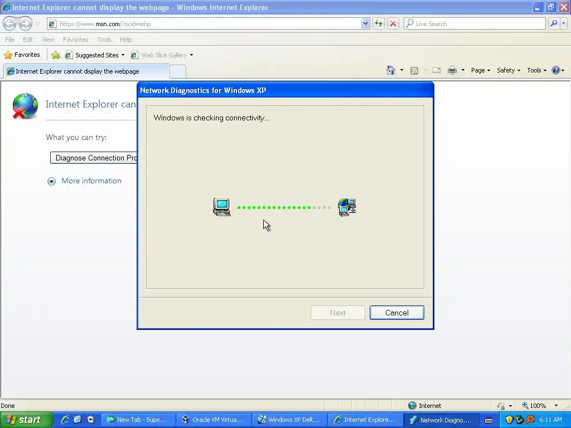The image size is (571, 428).
Task: Expand More information section arrow
Action: click(51, 181)
